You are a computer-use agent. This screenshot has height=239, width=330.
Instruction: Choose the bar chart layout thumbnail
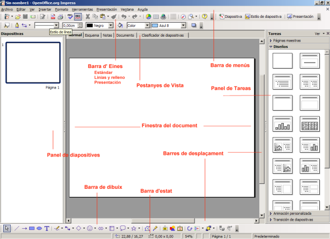282,124
